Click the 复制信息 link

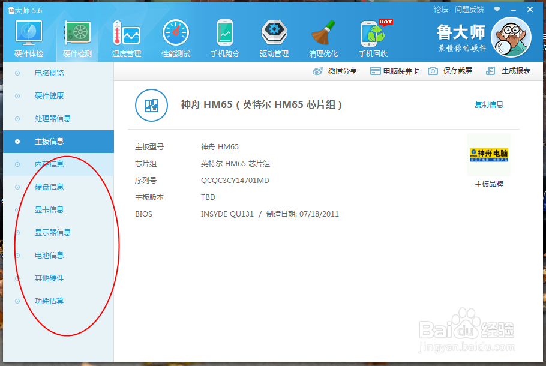point(489,105)
